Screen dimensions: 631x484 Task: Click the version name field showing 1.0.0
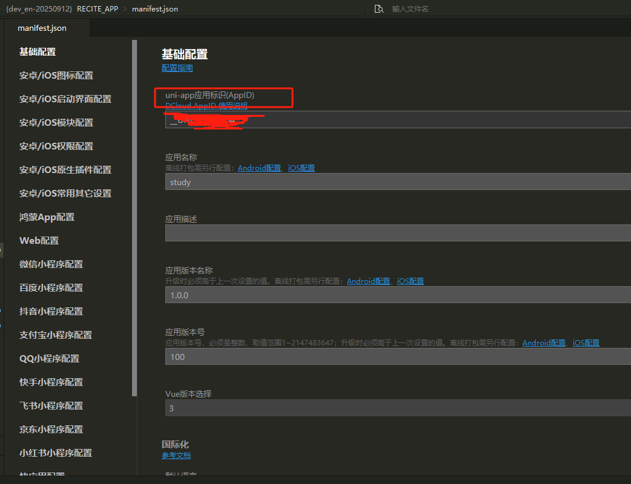click(x=398, y=295)
